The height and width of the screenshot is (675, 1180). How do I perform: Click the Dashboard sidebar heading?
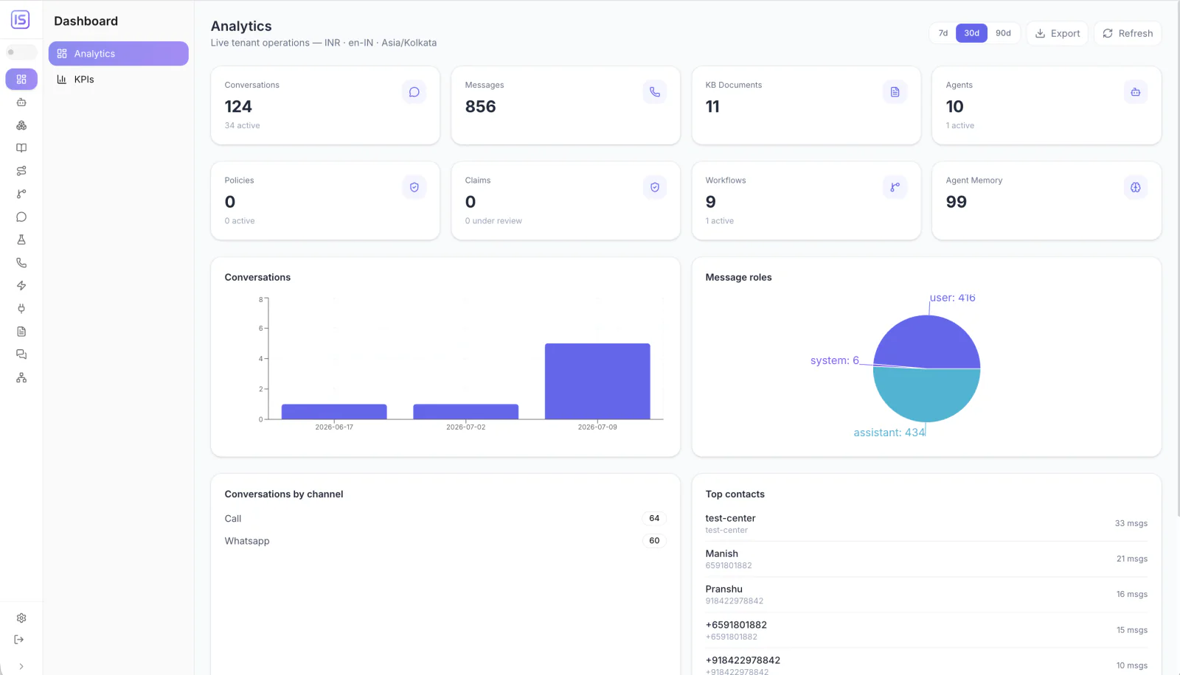tap(86, 21)
